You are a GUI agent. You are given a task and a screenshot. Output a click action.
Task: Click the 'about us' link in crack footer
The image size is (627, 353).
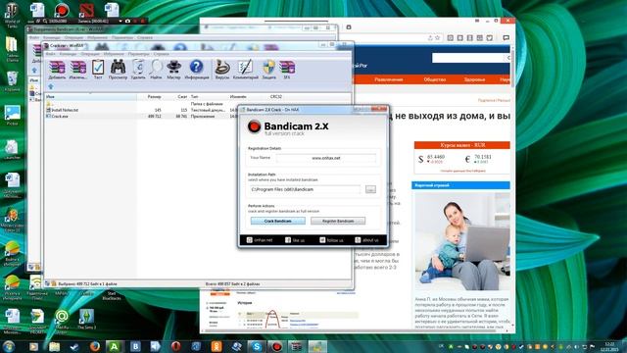coord(366,239)
